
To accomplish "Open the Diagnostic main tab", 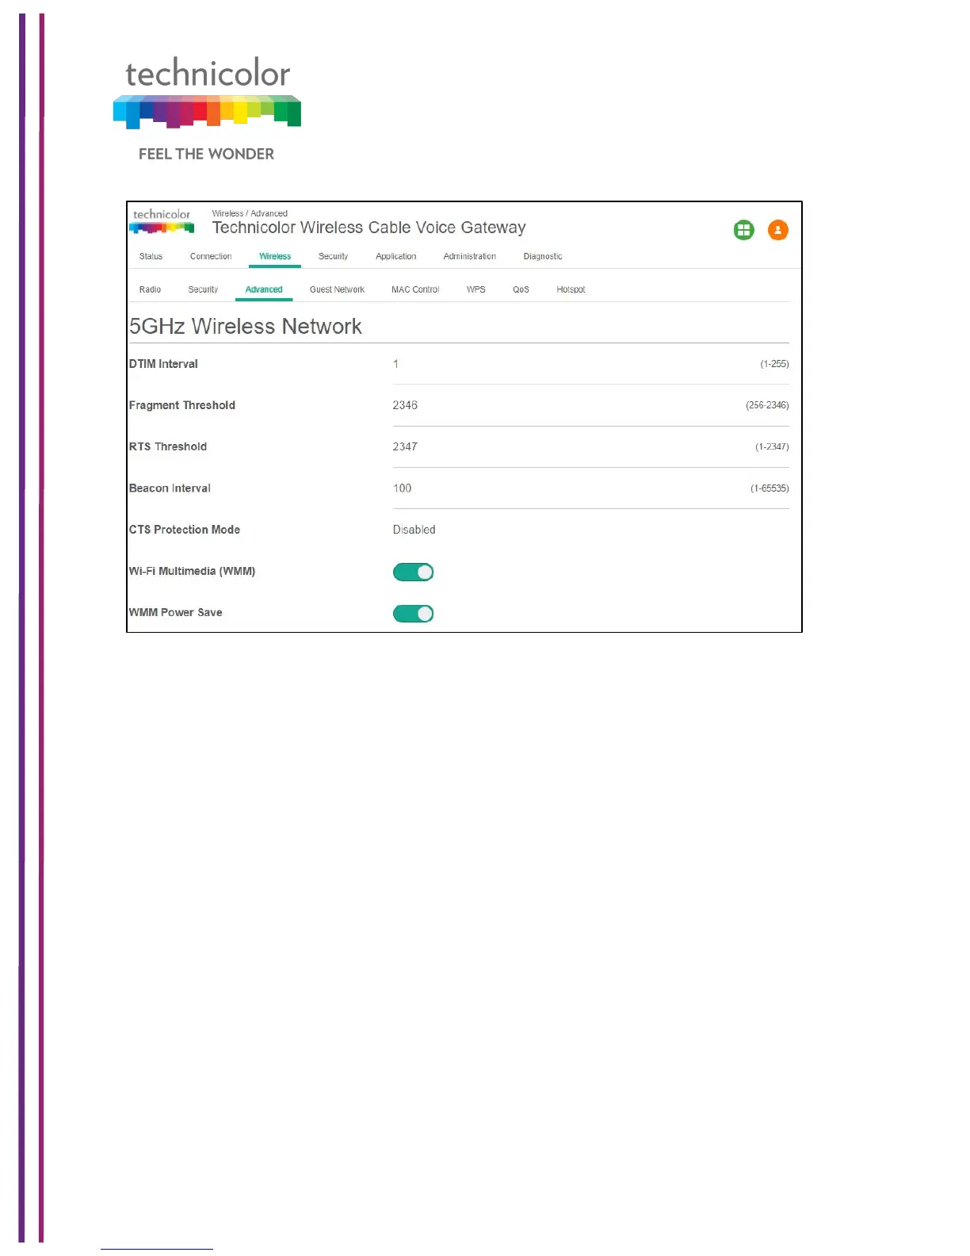I will point(543,256).
